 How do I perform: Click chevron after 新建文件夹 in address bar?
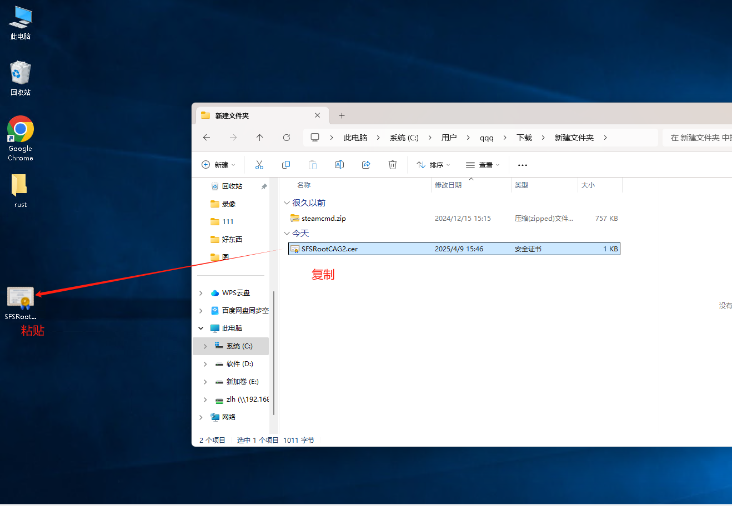point(605,138)
